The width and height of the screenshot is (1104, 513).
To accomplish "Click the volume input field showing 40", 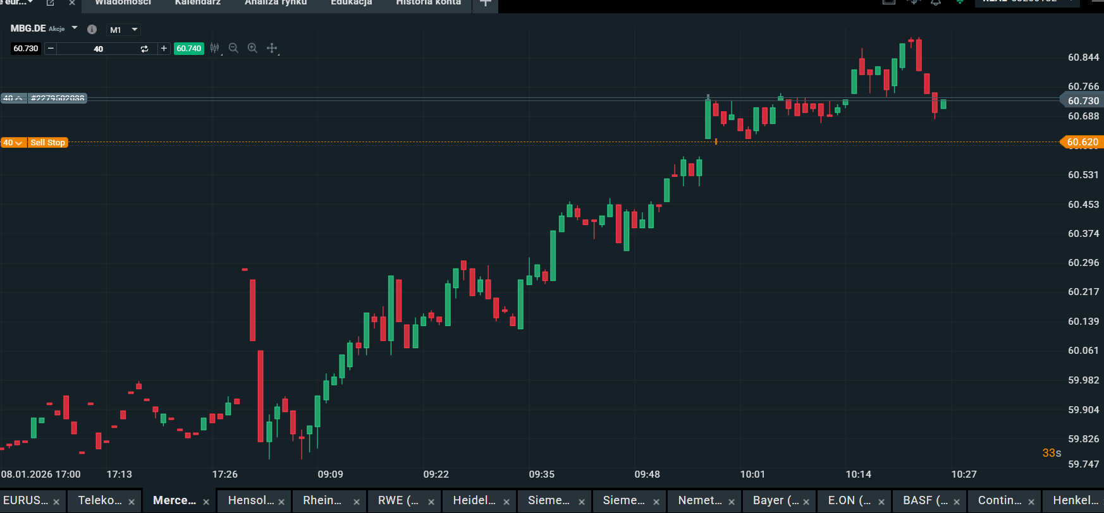I will pos(98,49).
